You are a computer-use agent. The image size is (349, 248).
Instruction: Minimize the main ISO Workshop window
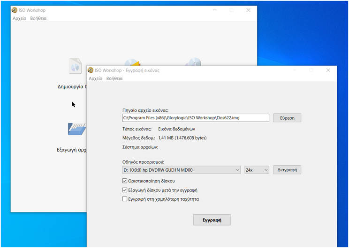tap(215, 10)
